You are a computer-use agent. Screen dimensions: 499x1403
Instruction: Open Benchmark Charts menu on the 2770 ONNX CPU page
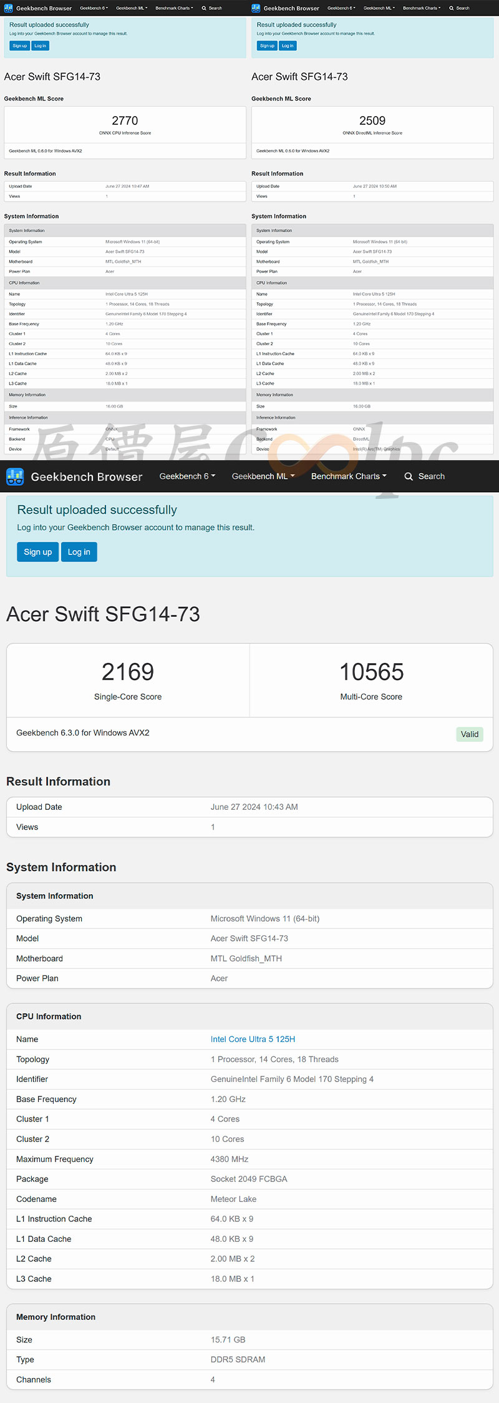click(x=175, y=8)
